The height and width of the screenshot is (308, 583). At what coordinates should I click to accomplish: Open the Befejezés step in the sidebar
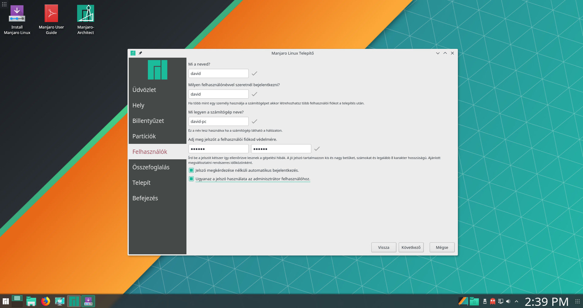click(x=158, y=198)
